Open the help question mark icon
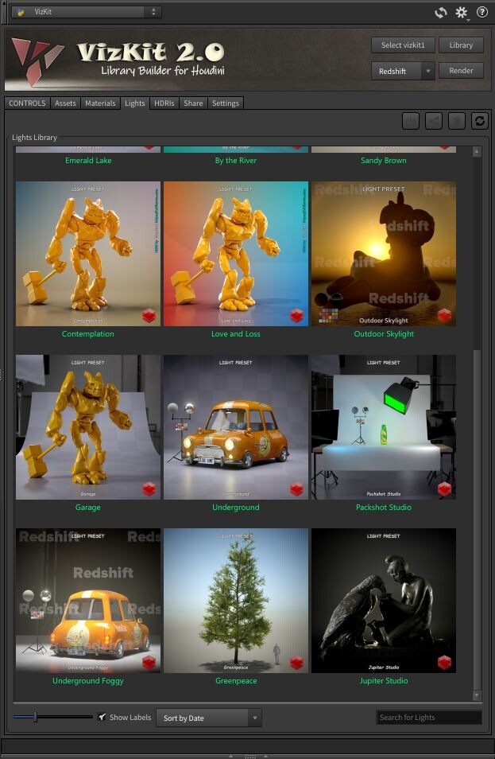Screen dimensions: 495x759 tap(482, 12)
